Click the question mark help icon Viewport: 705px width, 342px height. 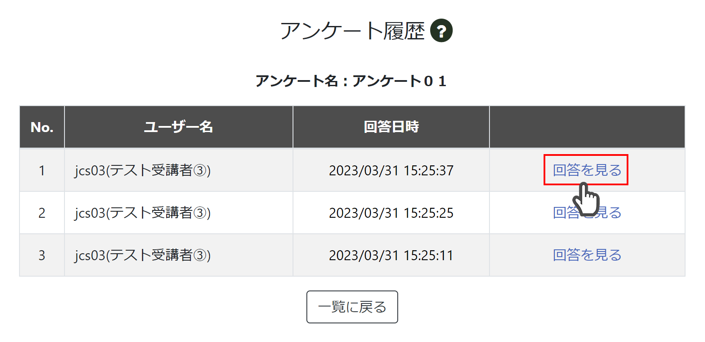[441, 31]
